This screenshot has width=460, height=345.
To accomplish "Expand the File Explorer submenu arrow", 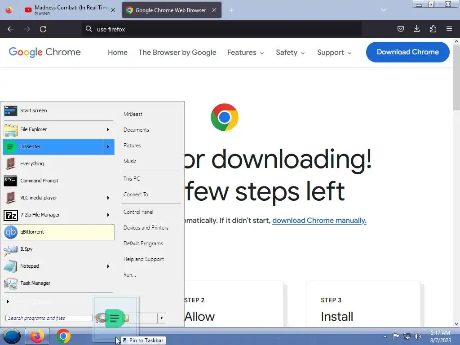I will 108,129.
